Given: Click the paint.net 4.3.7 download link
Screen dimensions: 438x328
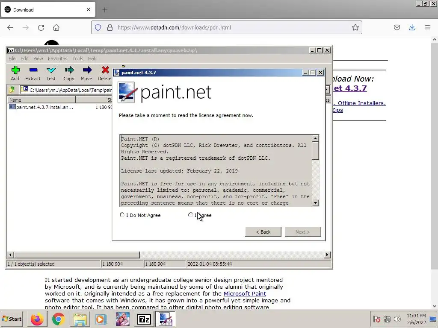Looking at the screenshot, I should click(350, 88).
